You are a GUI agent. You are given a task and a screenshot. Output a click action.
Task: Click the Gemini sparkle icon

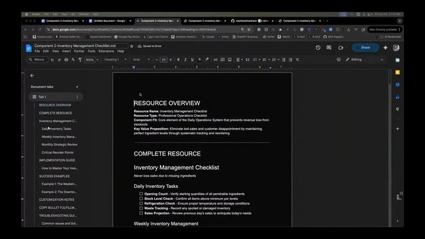385,48
